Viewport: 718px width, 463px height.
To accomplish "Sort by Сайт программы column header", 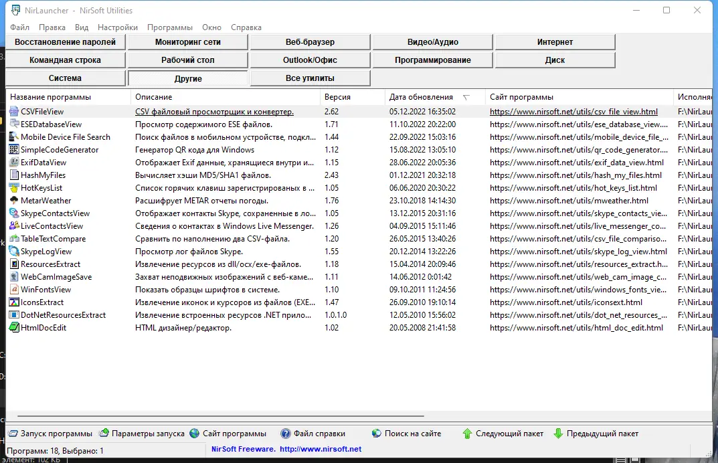I will (579, 97).
